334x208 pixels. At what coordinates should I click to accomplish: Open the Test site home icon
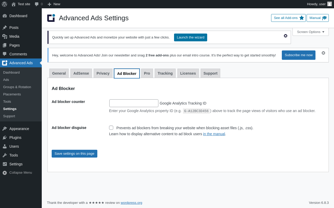click(14, 4)
